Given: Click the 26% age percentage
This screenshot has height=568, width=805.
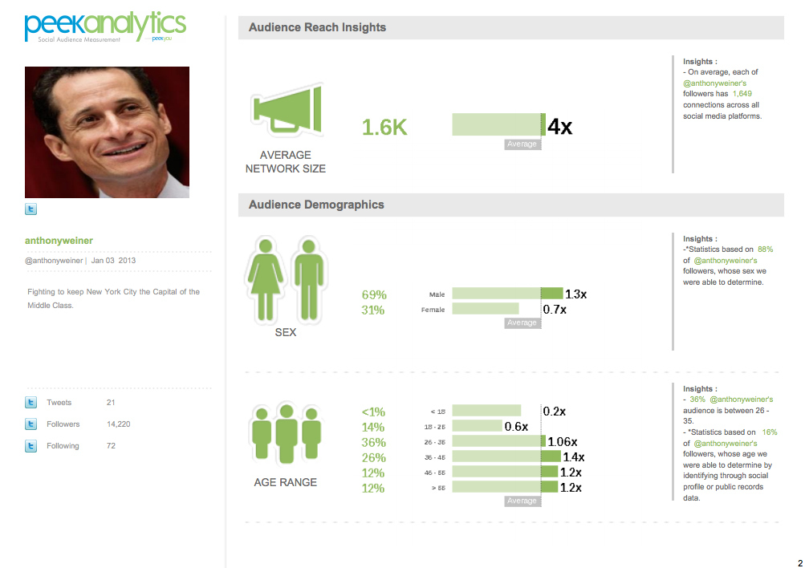Looking at the screenshot, I should 374,457.
